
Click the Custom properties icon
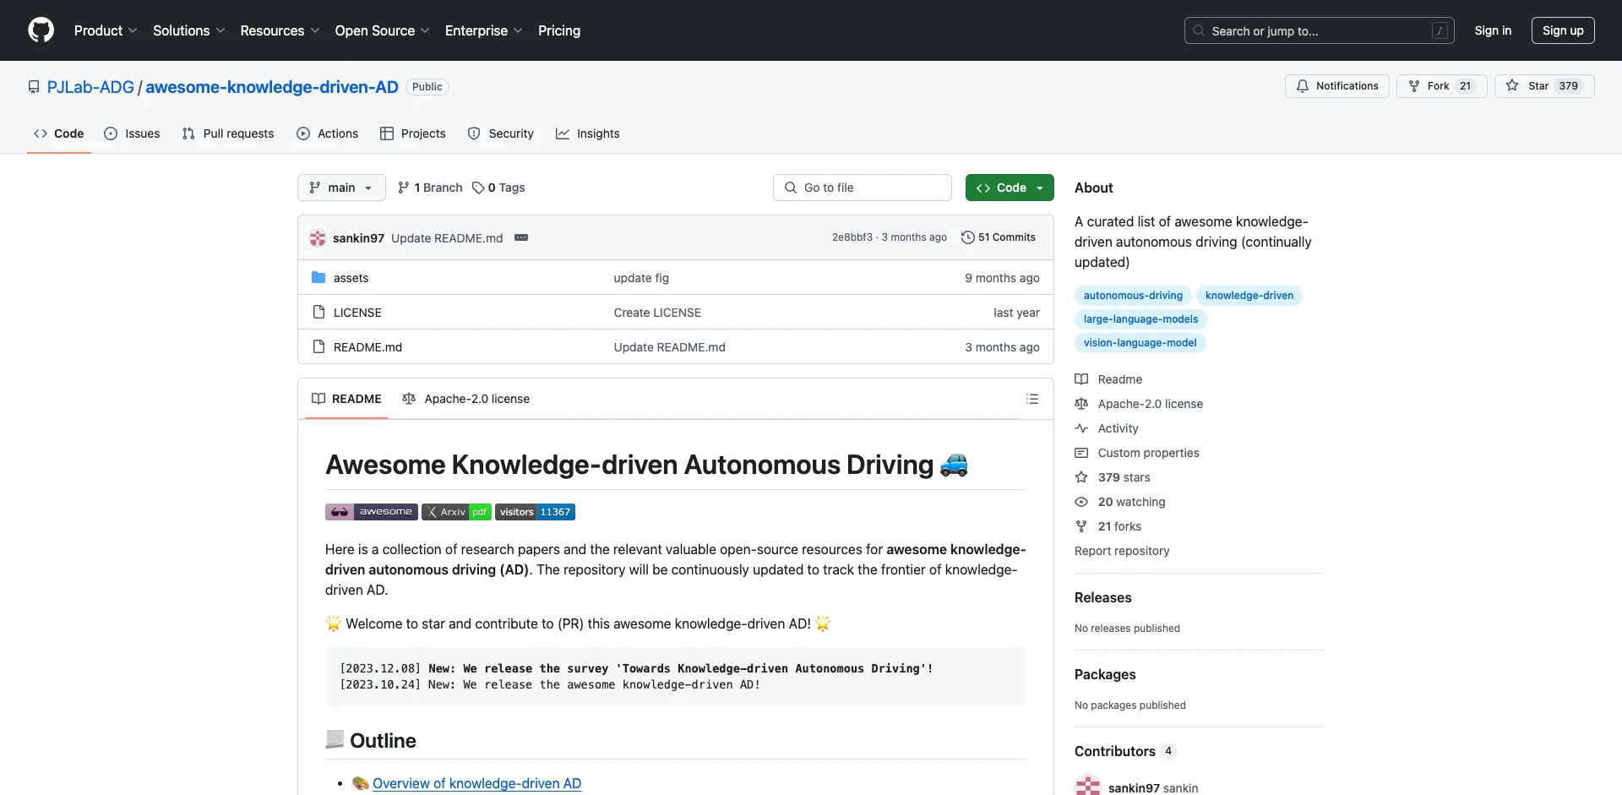click(1081, 453)
